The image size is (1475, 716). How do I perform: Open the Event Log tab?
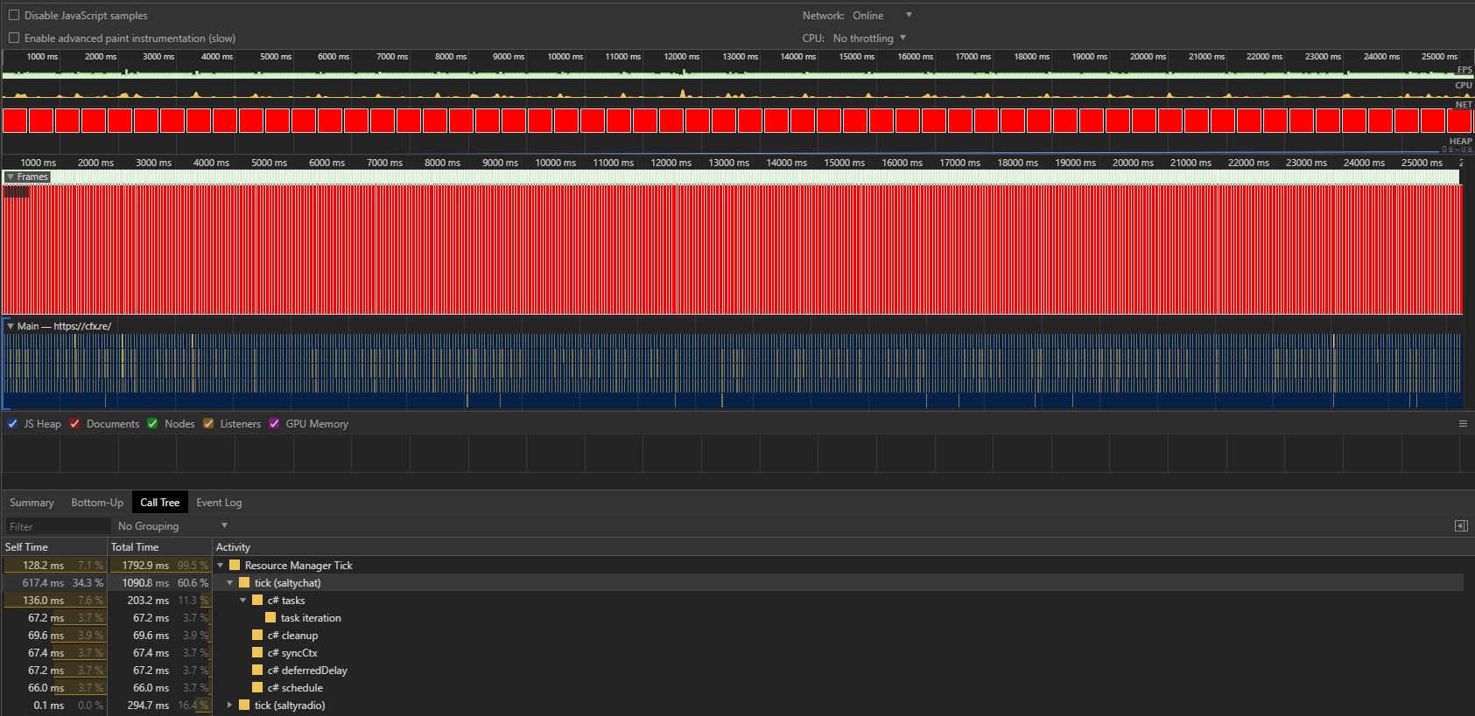point(219,502)
